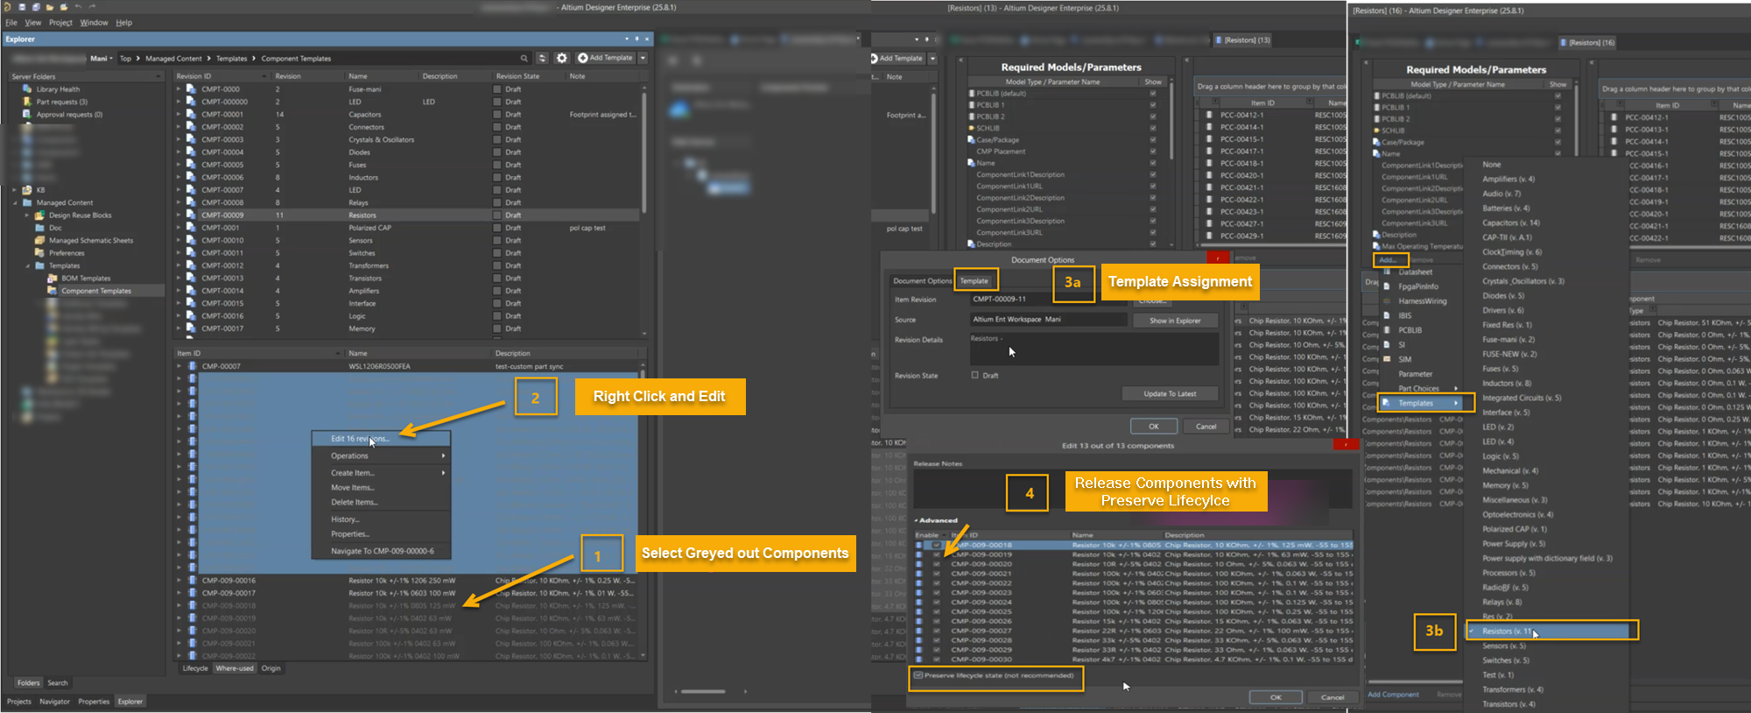Click the Part requests (3) icon
This screenshot has width=1751, height=713.
(27, 102)
